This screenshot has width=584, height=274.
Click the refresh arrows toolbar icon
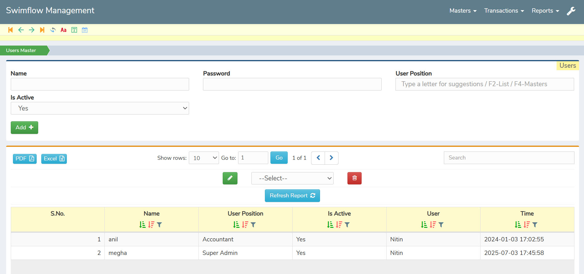[53, 30]
